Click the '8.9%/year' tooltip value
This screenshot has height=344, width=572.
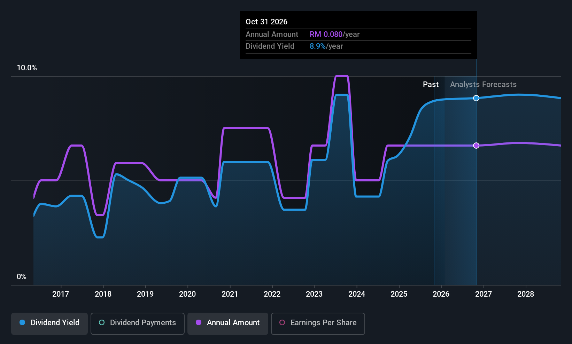tap(326, 46)
